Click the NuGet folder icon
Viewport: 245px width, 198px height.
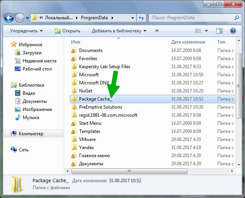point(74,91)
